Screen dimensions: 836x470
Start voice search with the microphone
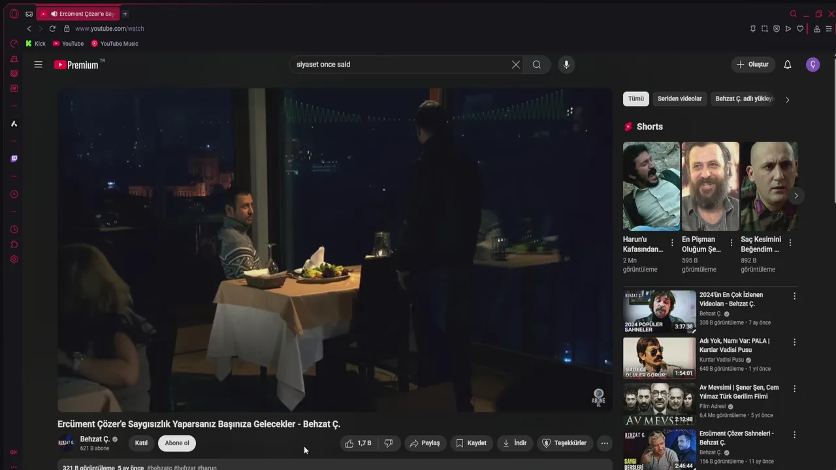pyautogui.click(x=566, y=65)
